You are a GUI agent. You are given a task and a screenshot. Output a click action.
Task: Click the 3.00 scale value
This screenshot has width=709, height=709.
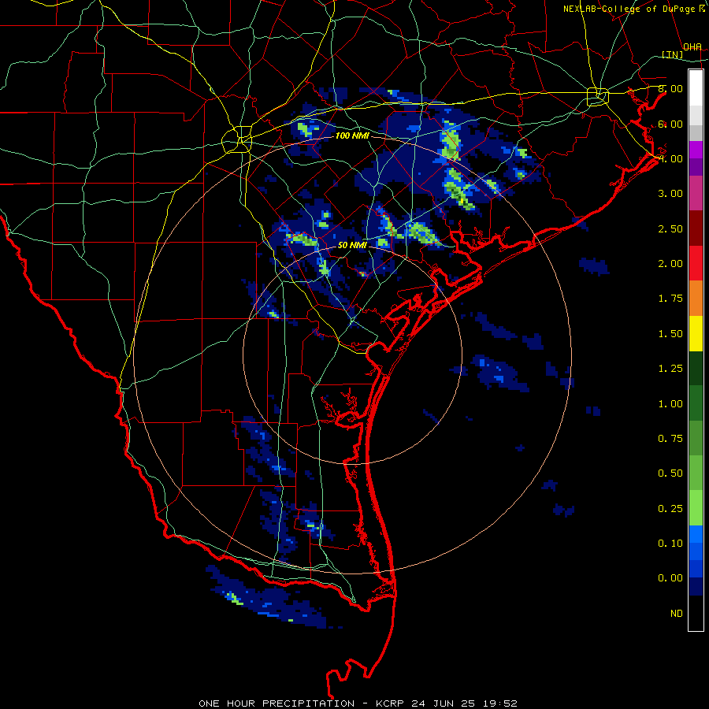coord(670,194)
